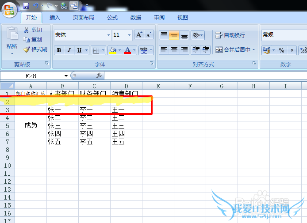Switch to 插入 ribbon tab

54,18
